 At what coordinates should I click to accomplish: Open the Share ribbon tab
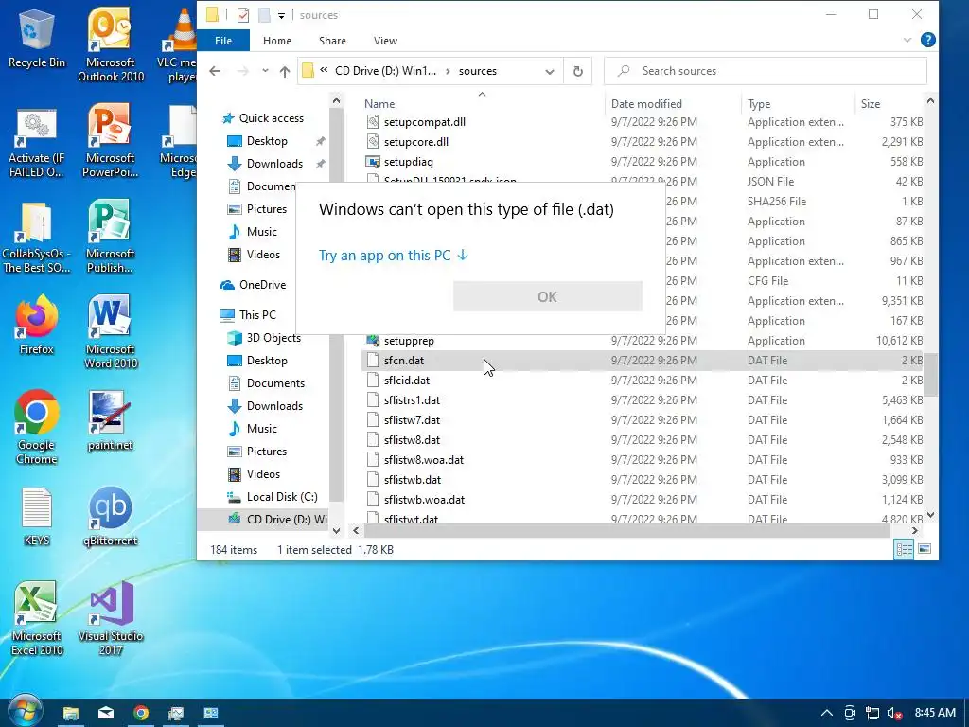tap(332, 41)
